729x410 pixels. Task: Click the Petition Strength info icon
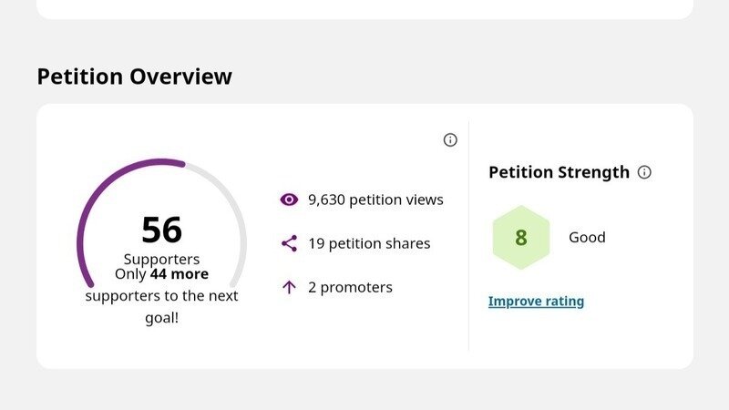coord(644,172)
